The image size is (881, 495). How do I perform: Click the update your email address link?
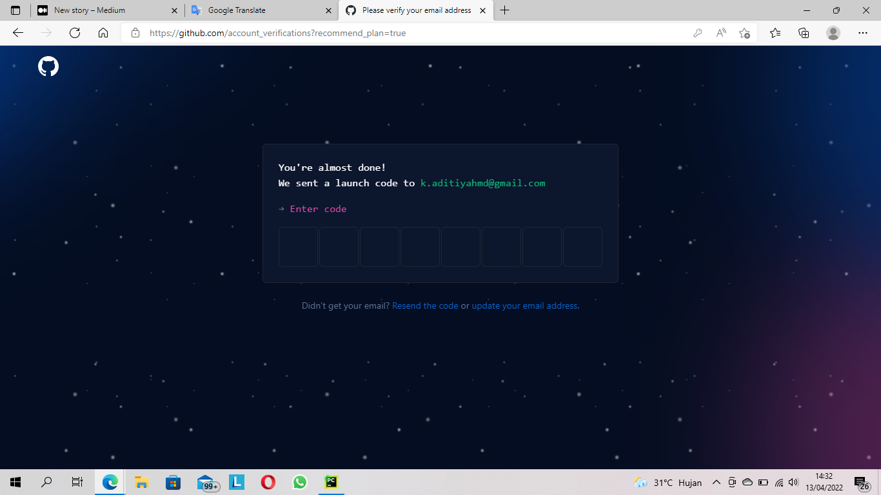(524, 306)
